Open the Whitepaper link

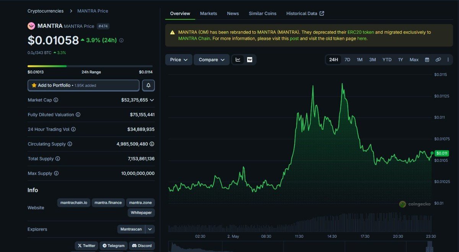[141, 213]
